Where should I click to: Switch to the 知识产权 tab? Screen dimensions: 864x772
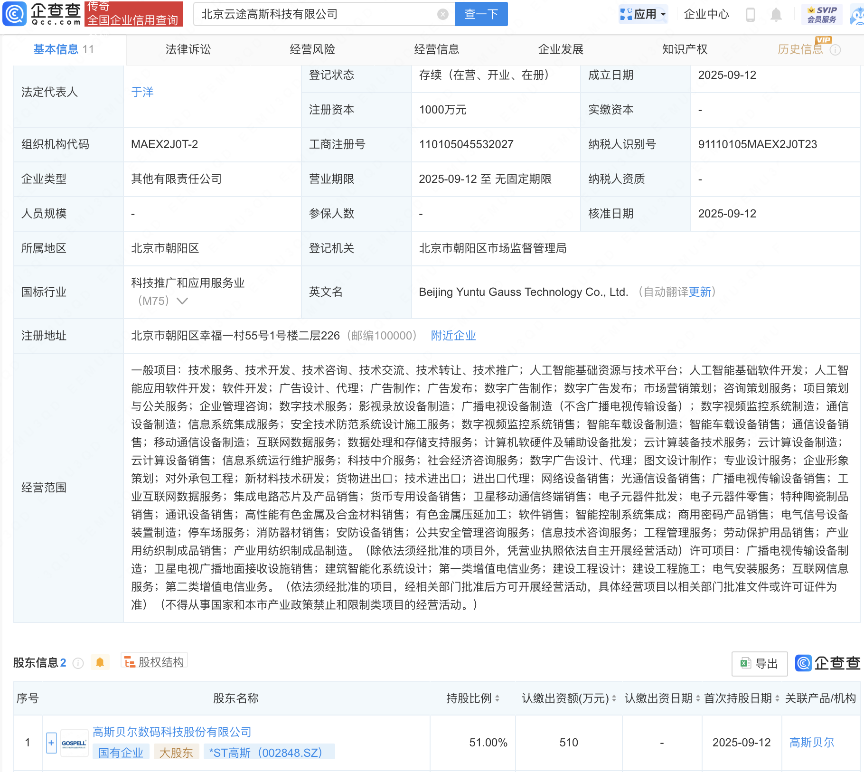pos(685,49)
